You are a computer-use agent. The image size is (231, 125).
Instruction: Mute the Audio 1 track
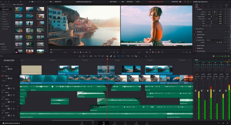coord(14,88)
